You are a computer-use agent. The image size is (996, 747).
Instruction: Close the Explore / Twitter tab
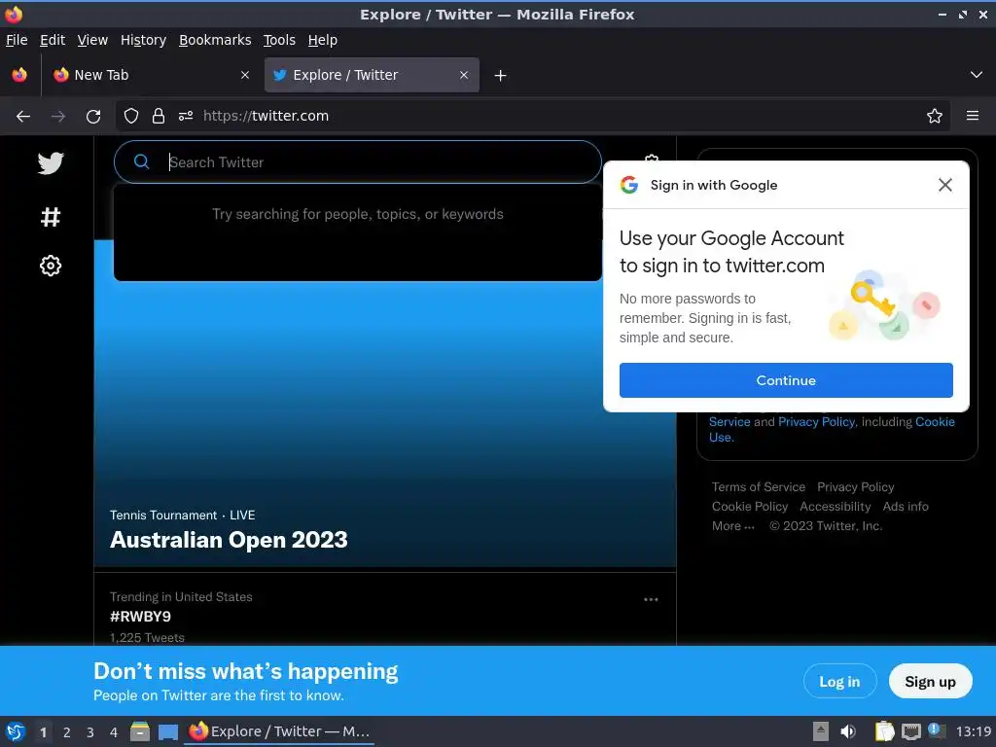[464, 75]
